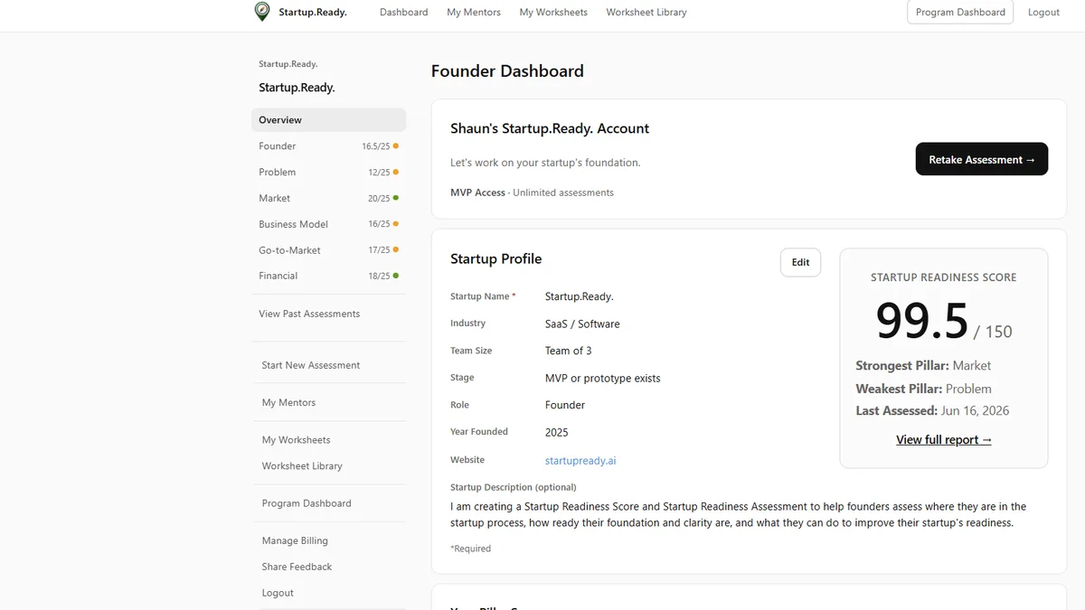Open Program Dashboard from the sidebar
Screen dimensions: 1085x610
[x=307, y=503]
